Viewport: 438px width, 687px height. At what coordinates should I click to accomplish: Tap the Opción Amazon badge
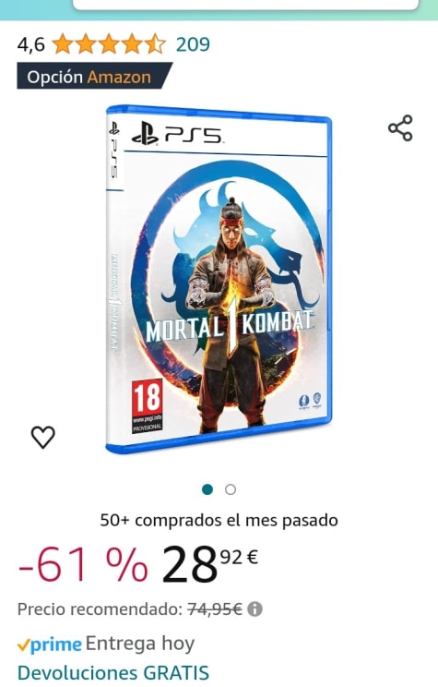point(94,77)
